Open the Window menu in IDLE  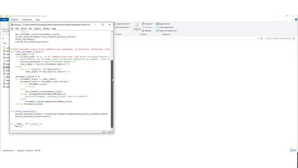coord(47,28)
